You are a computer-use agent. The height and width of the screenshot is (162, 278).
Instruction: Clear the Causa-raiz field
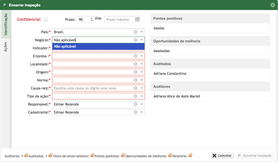pyautogui.click(x=136, y=88)
